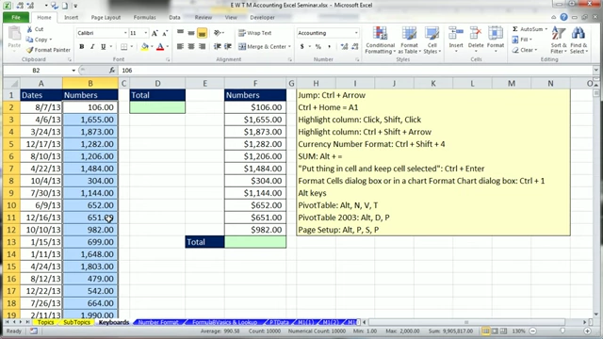Toggle Italic formatting

pos(92,46)
